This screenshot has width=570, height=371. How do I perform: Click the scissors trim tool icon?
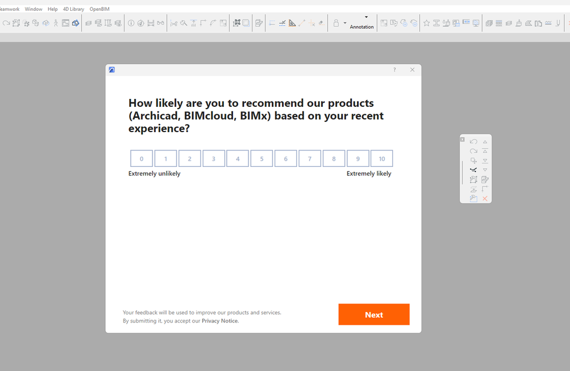(174, 23)
